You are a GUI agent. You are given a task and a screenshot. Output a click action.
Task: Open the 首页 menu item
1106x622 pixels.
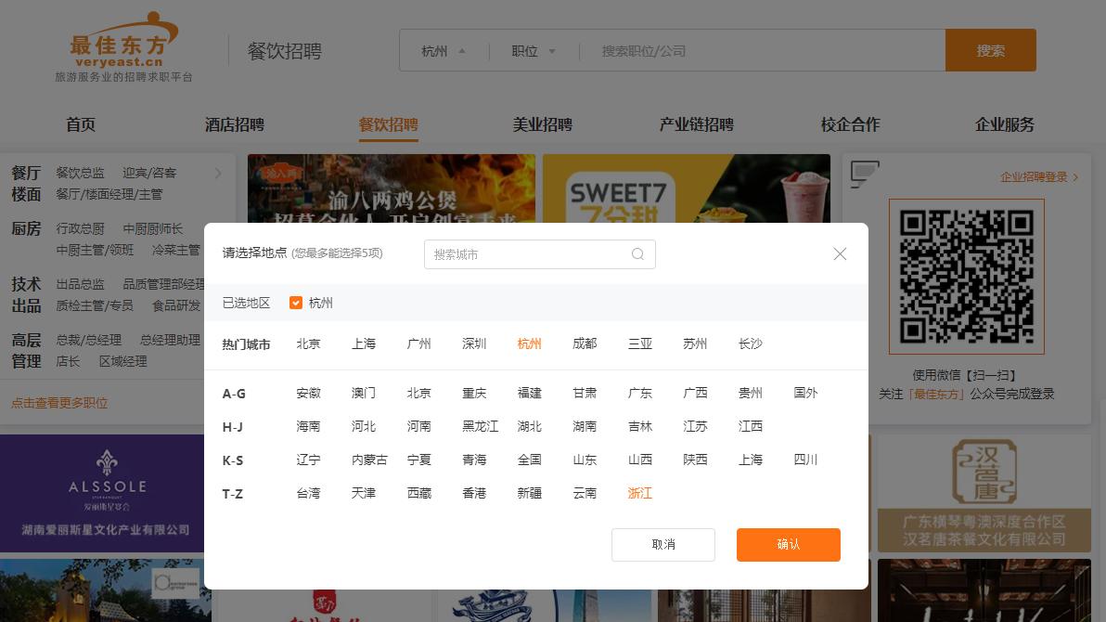point(80,124)
